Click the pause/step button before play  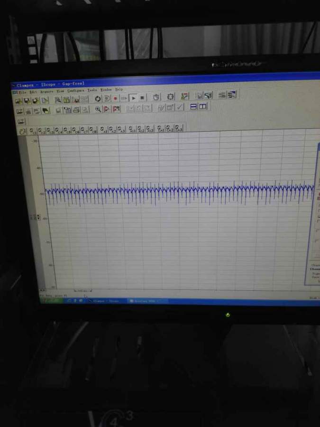pyautogui.click(x=124, y=98)
